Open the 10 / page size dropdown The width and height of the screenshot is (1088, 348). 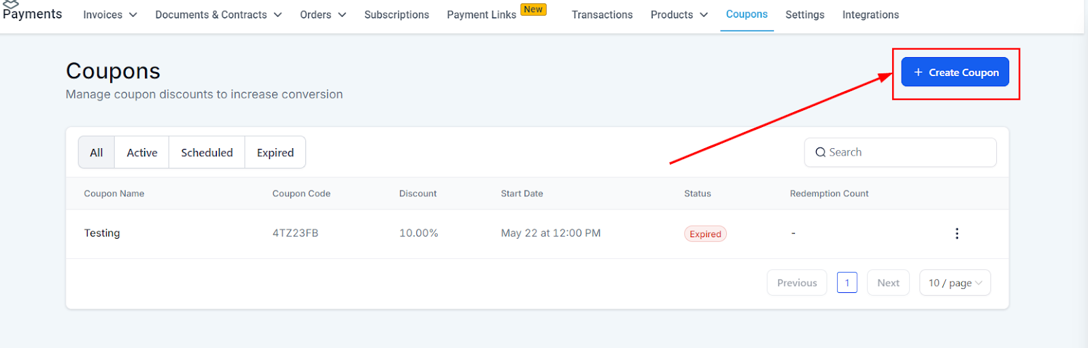(955, 283)
